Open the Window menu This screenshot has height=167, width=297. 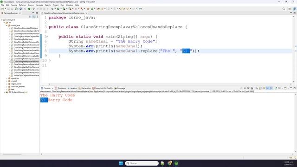69,5
